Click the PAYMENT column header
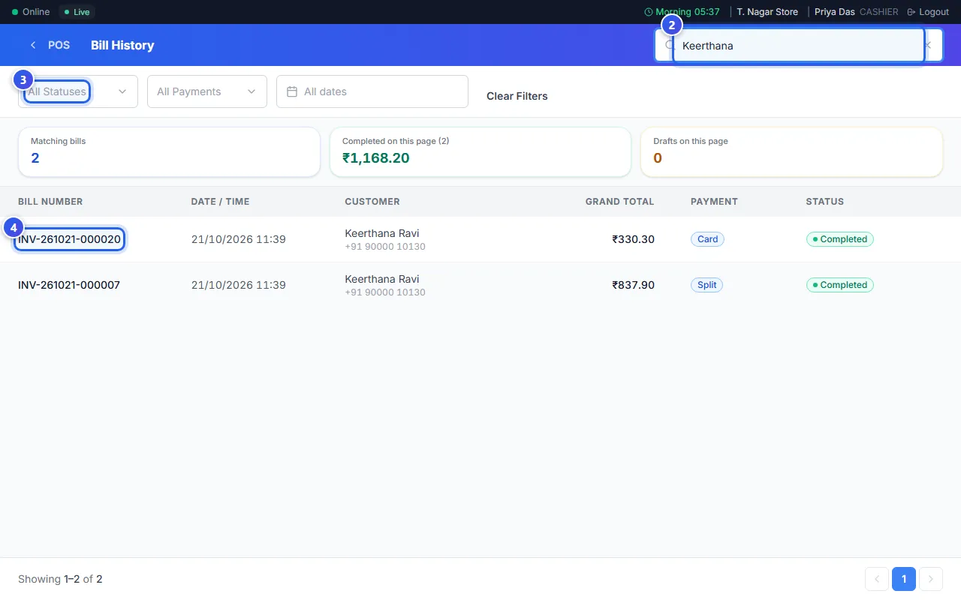Viewport: 961px width, 600px height. point(714,202)
